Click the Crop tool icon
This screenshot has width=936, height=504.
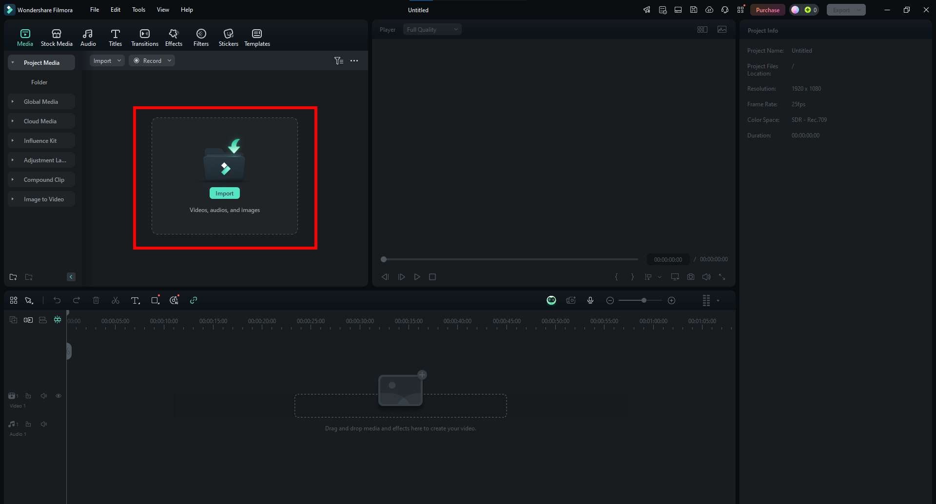pos(155,301)
